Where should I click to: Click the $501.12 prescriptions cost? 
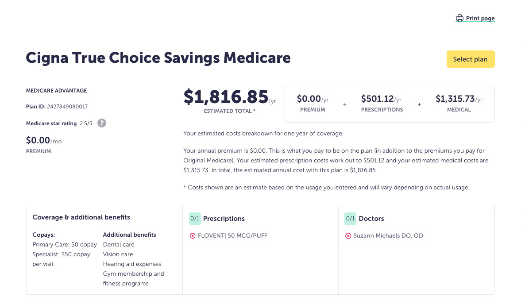(377, 99)
